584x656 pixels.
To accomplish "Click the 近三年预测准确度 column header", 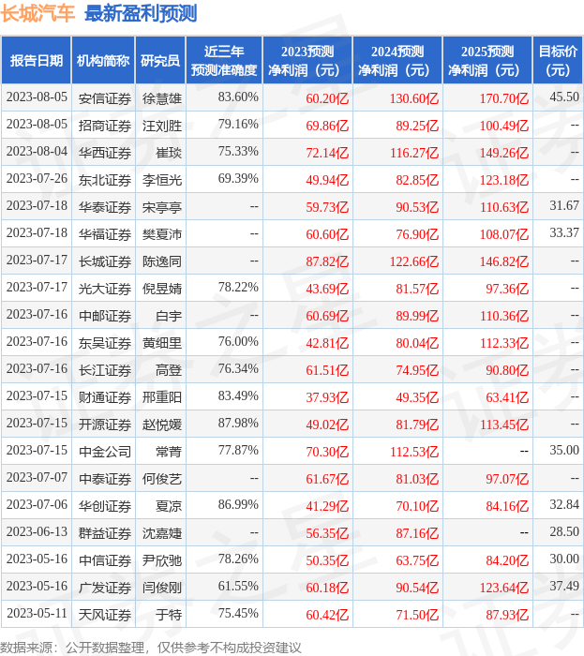I will pos(224,60).
